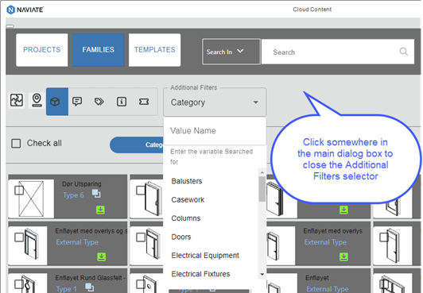Enable the Check all checkbox
423x293 pixels.
[x=16, y=143]
